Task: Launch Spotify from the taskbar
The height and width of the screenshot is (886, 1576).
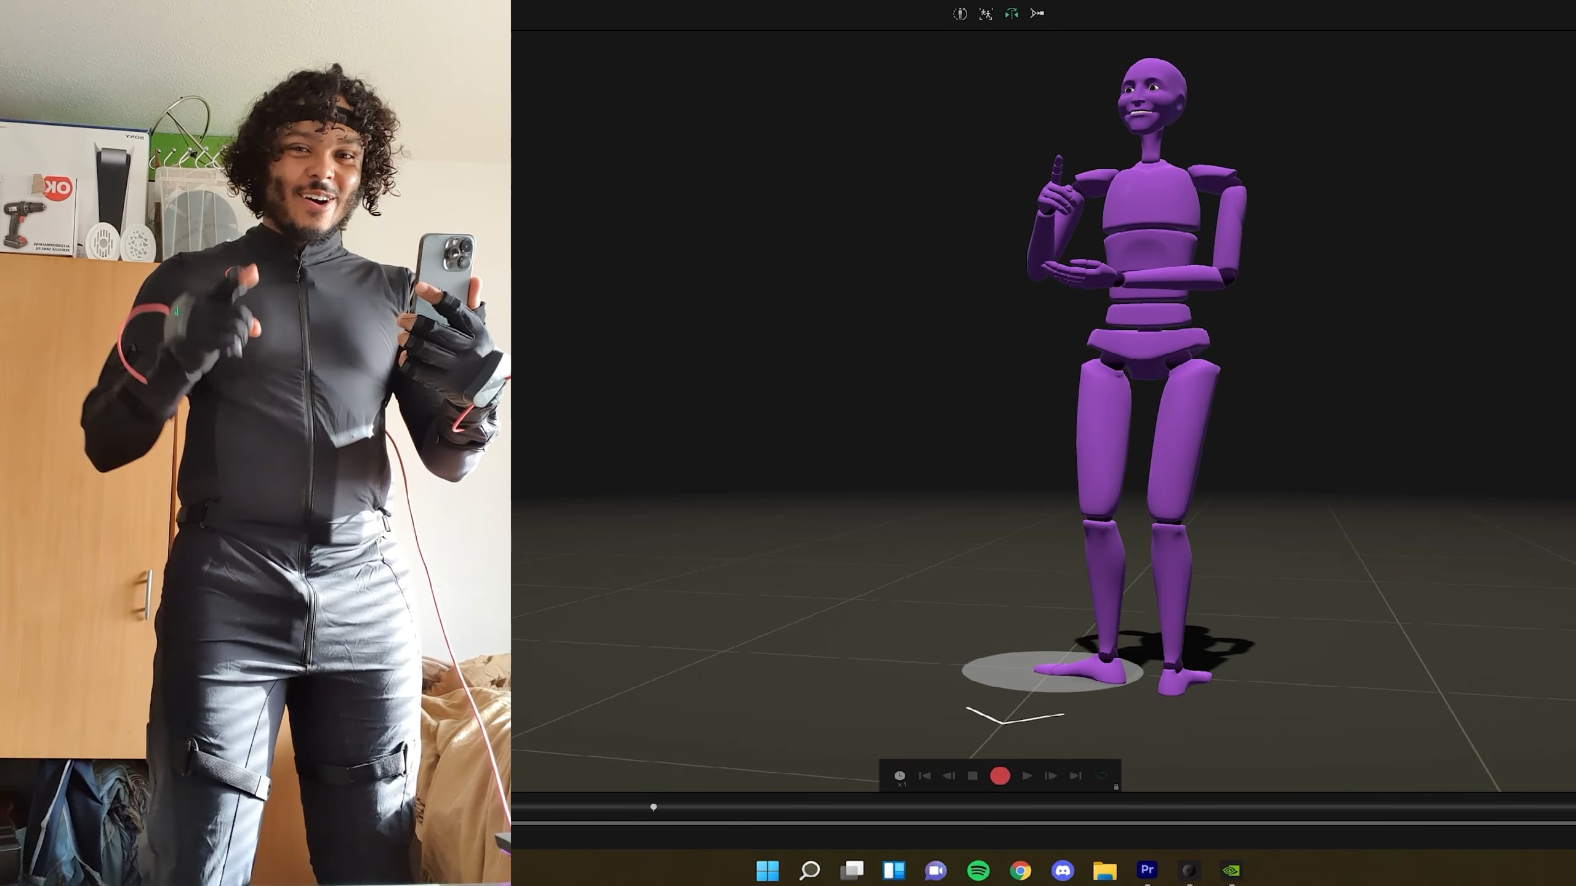Action: pyautogui.click(x=977, y=871)
